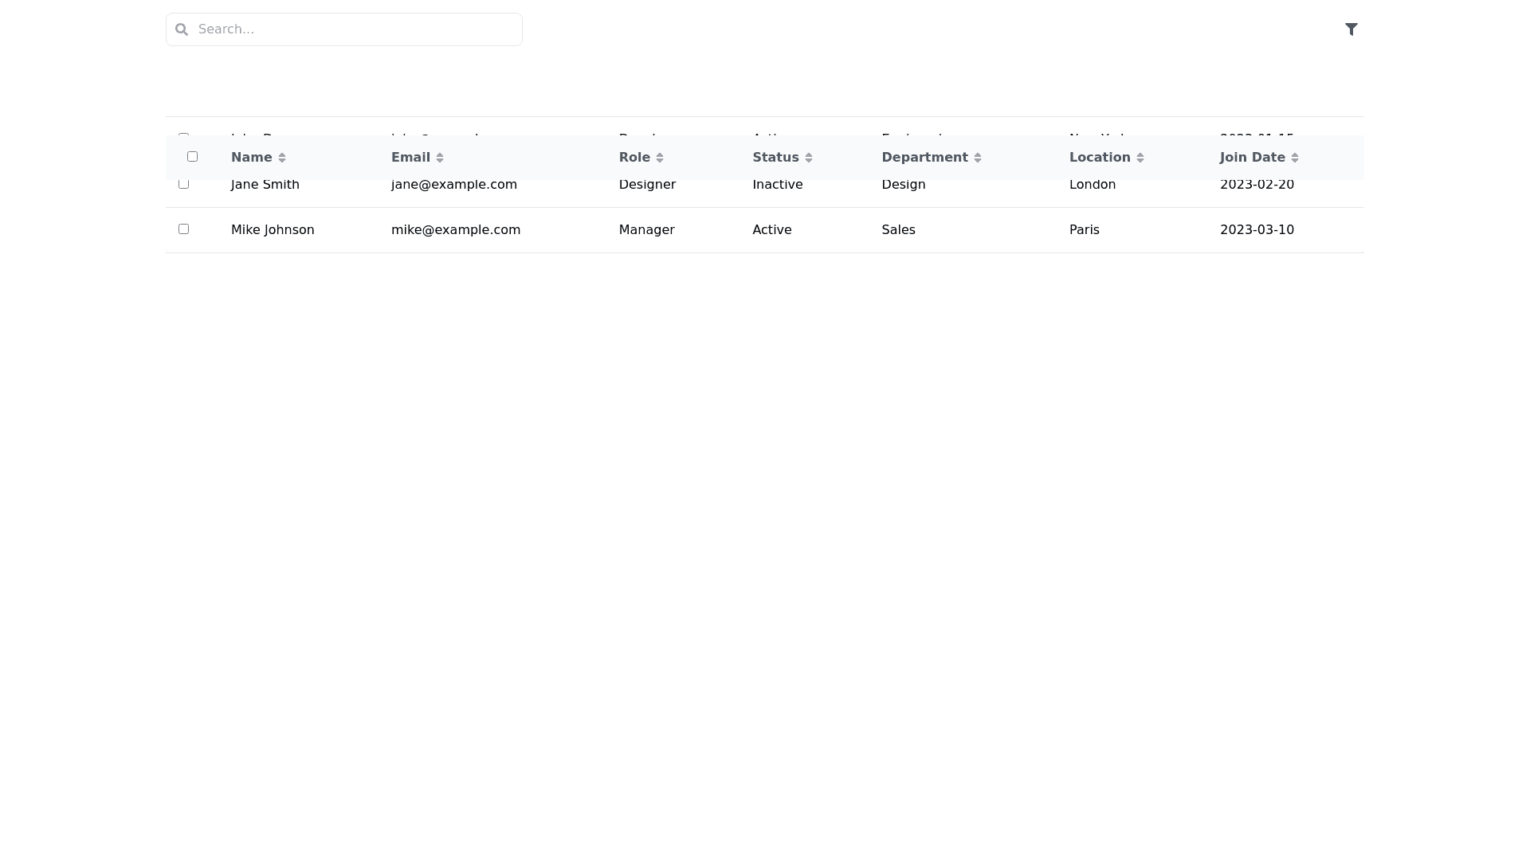Toggle the select-all header checkbox
The width and height of the screenshot is (1530, 860).
(192, 157)
